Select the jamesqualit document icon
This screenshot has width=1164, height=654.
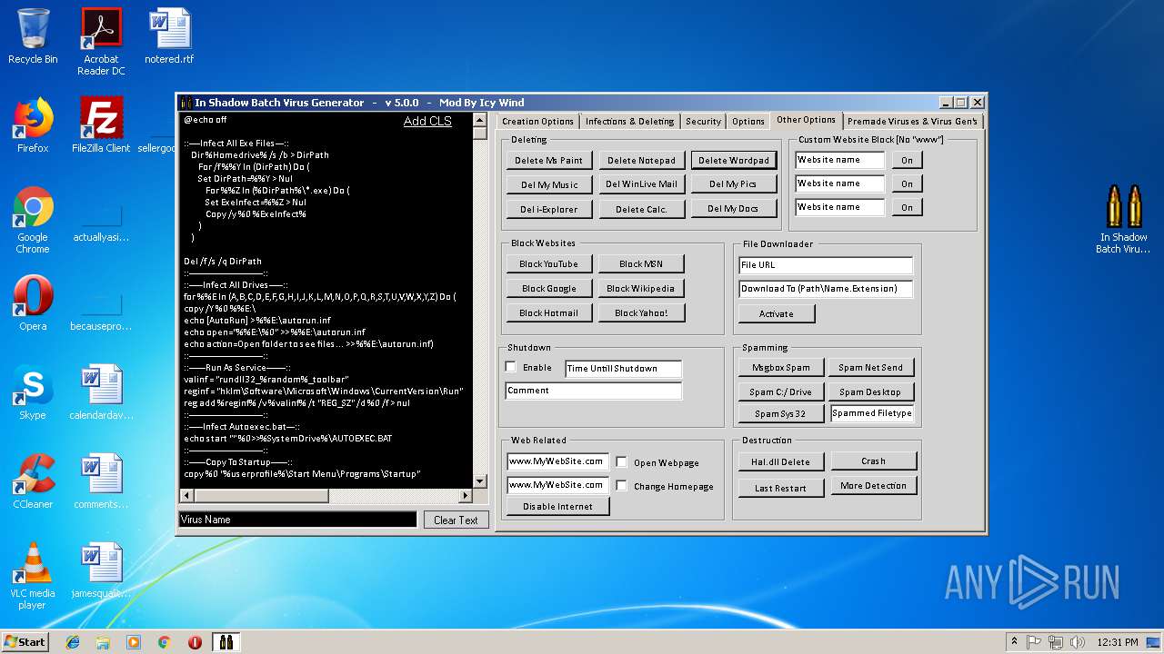coord(101,570)
